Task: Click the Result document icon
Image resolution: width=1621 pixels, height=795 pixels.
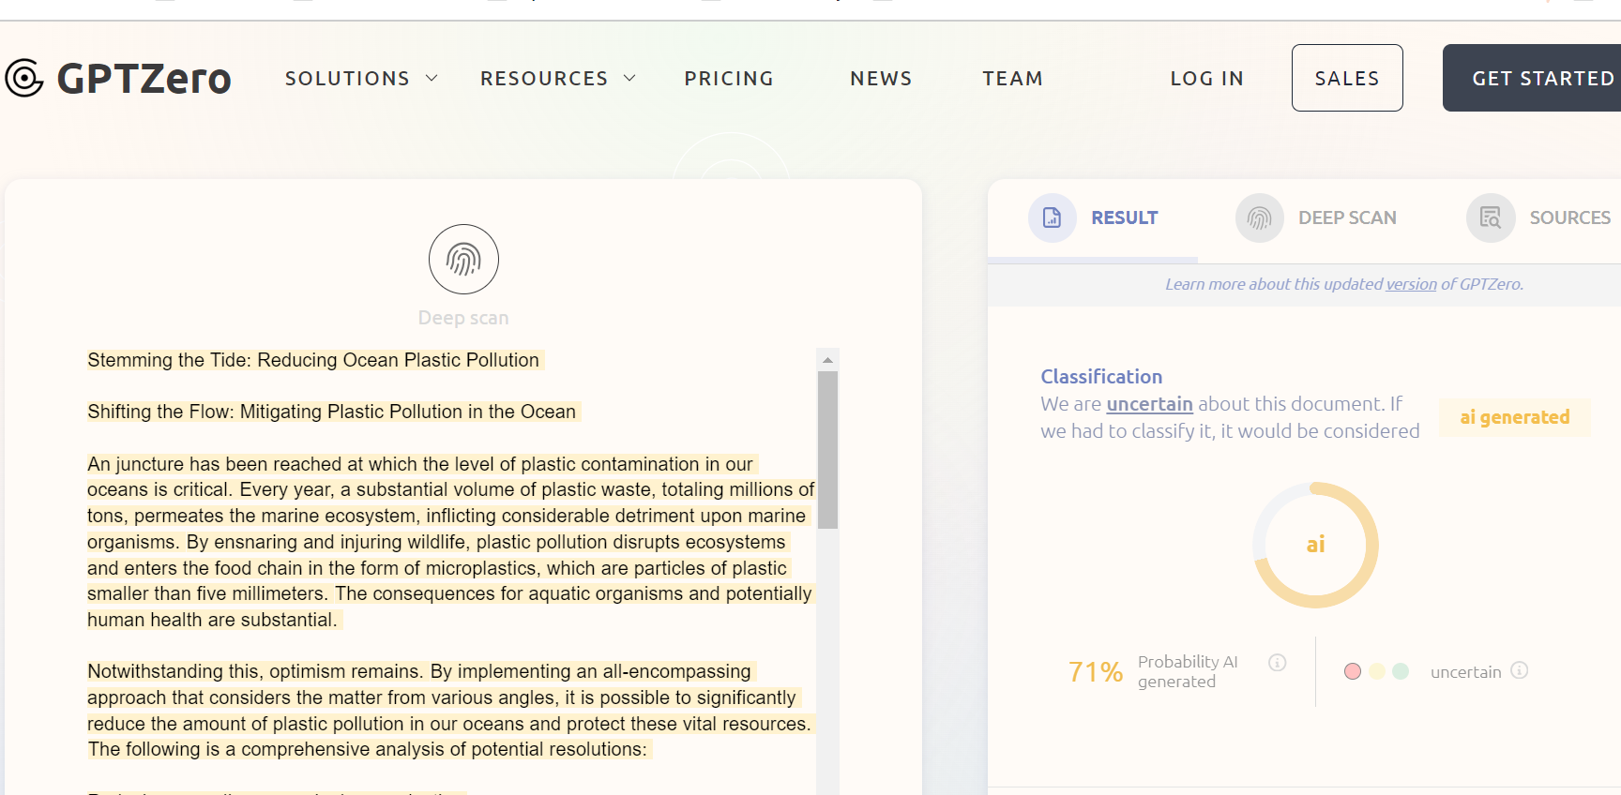Action: [1053, 217]
